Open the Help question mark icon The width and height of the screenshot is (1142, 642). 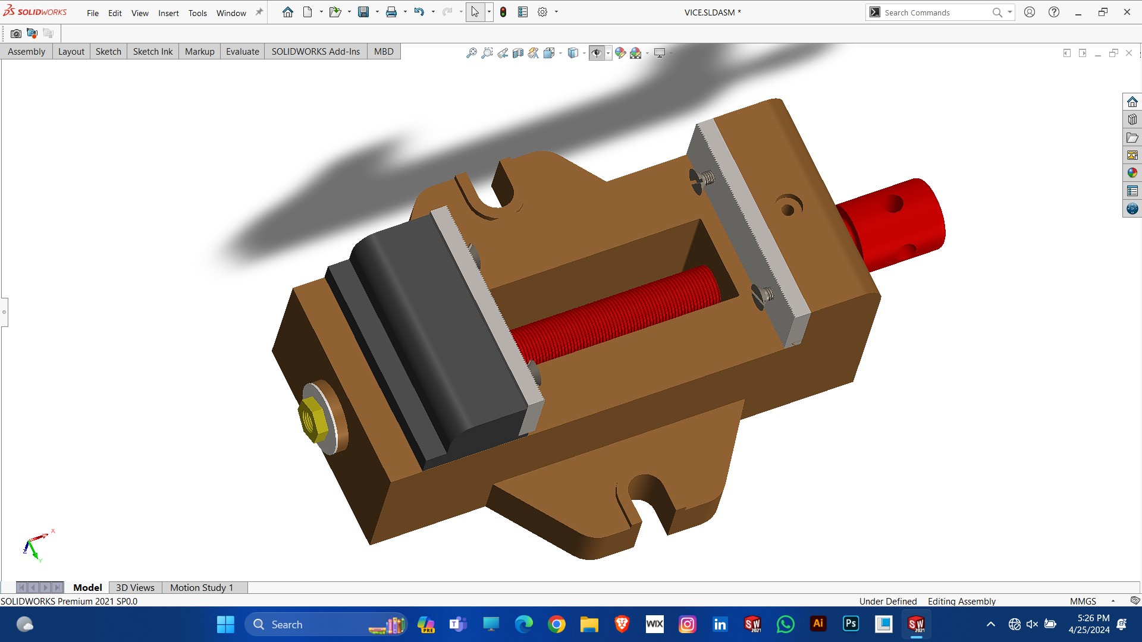1054,12
